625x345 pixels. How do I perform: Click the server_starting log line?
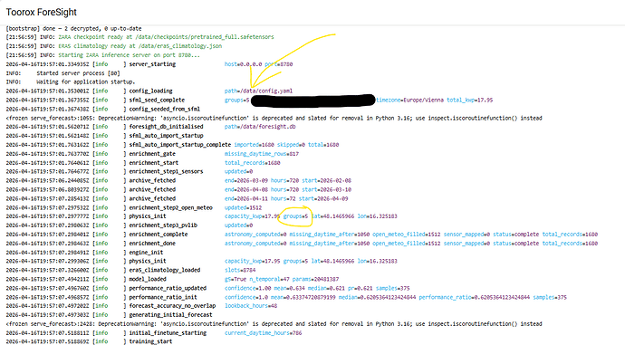[x=152, y=64]
